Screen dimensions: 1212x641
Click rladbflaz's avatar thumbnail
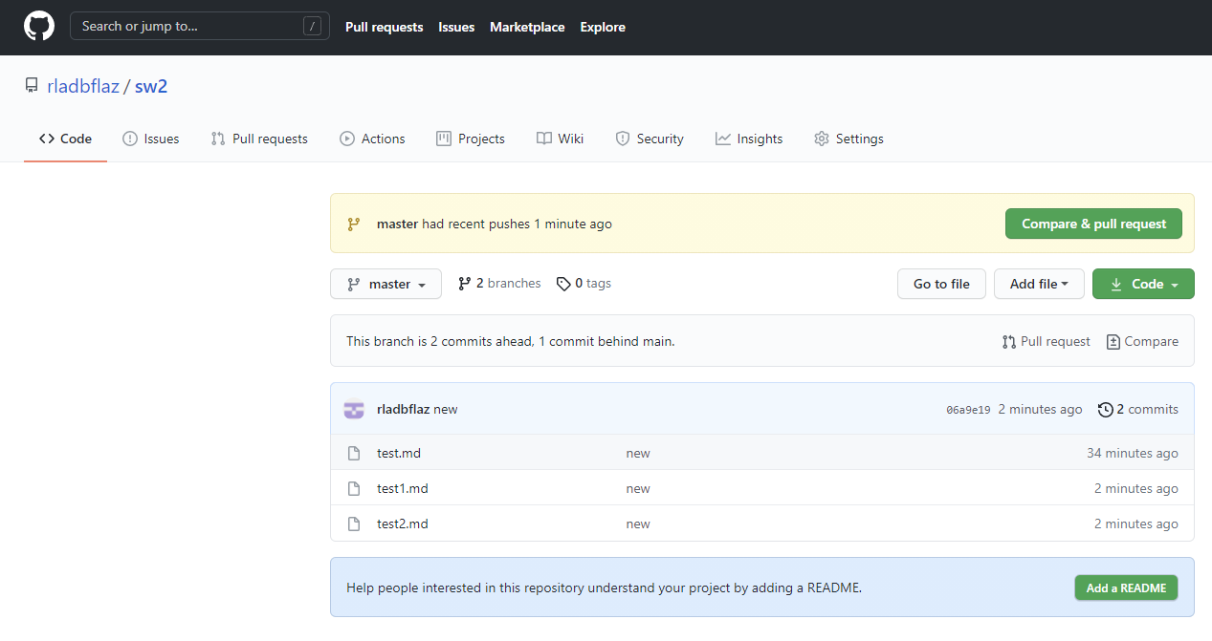353,409
